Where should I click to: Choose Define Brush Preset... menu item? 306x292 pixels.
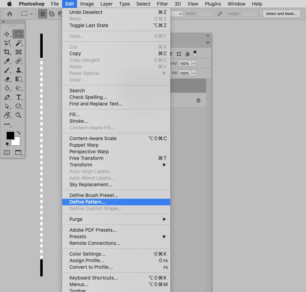[x=116, y=195]
